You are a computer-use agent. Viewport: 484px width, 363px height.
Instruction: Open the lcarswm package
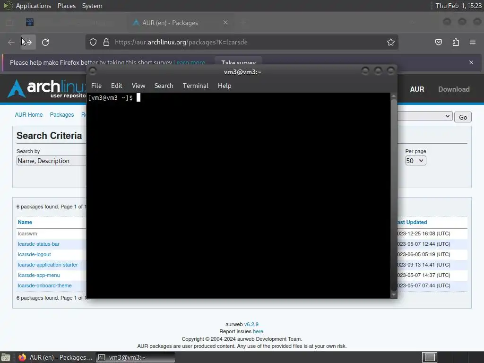(x=27, y=233)
